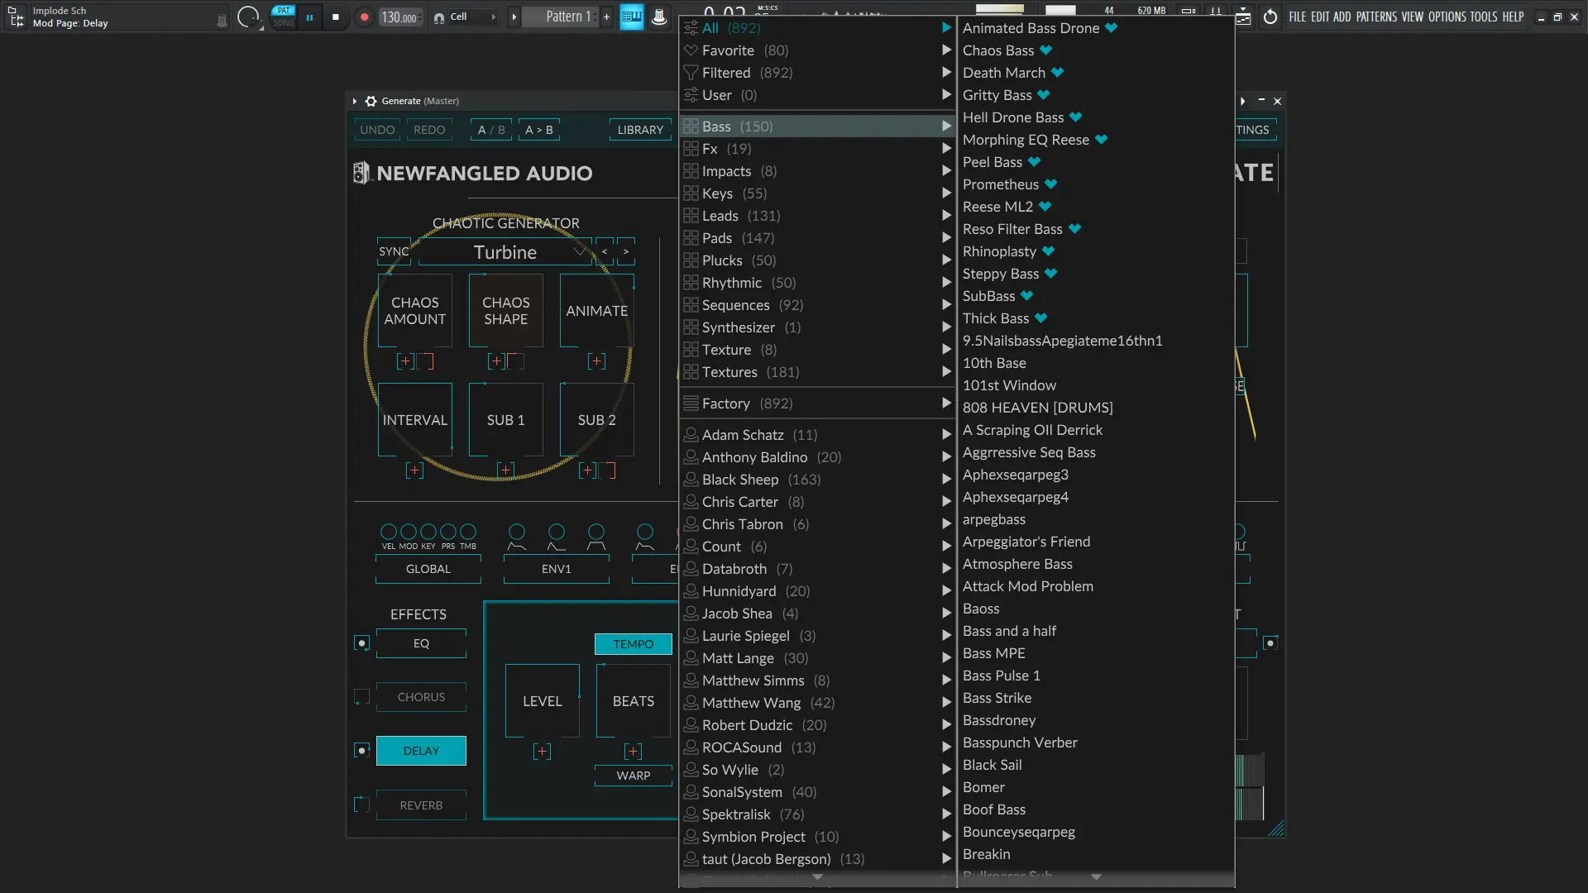Open the Cell dropdown in the toolbar

point(494,17)
